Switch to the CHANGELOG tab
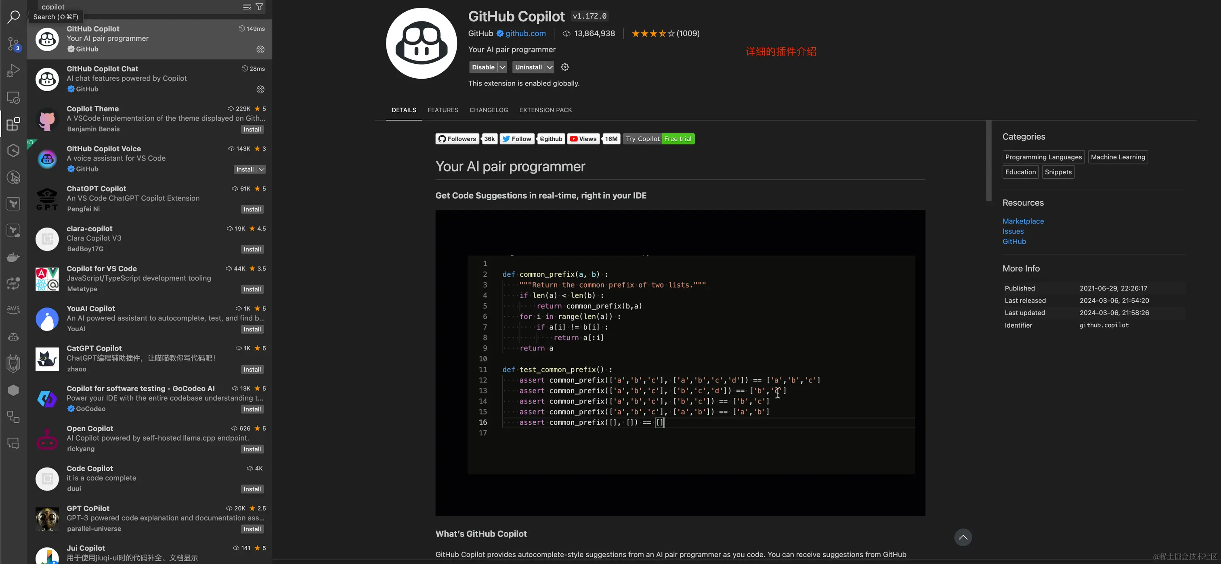 488,110
